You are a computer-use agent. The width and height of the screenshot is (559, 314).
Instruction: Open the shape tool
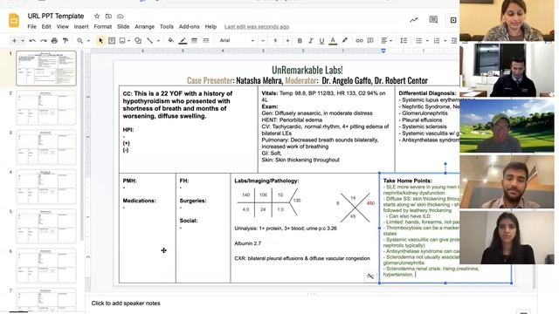138,41
